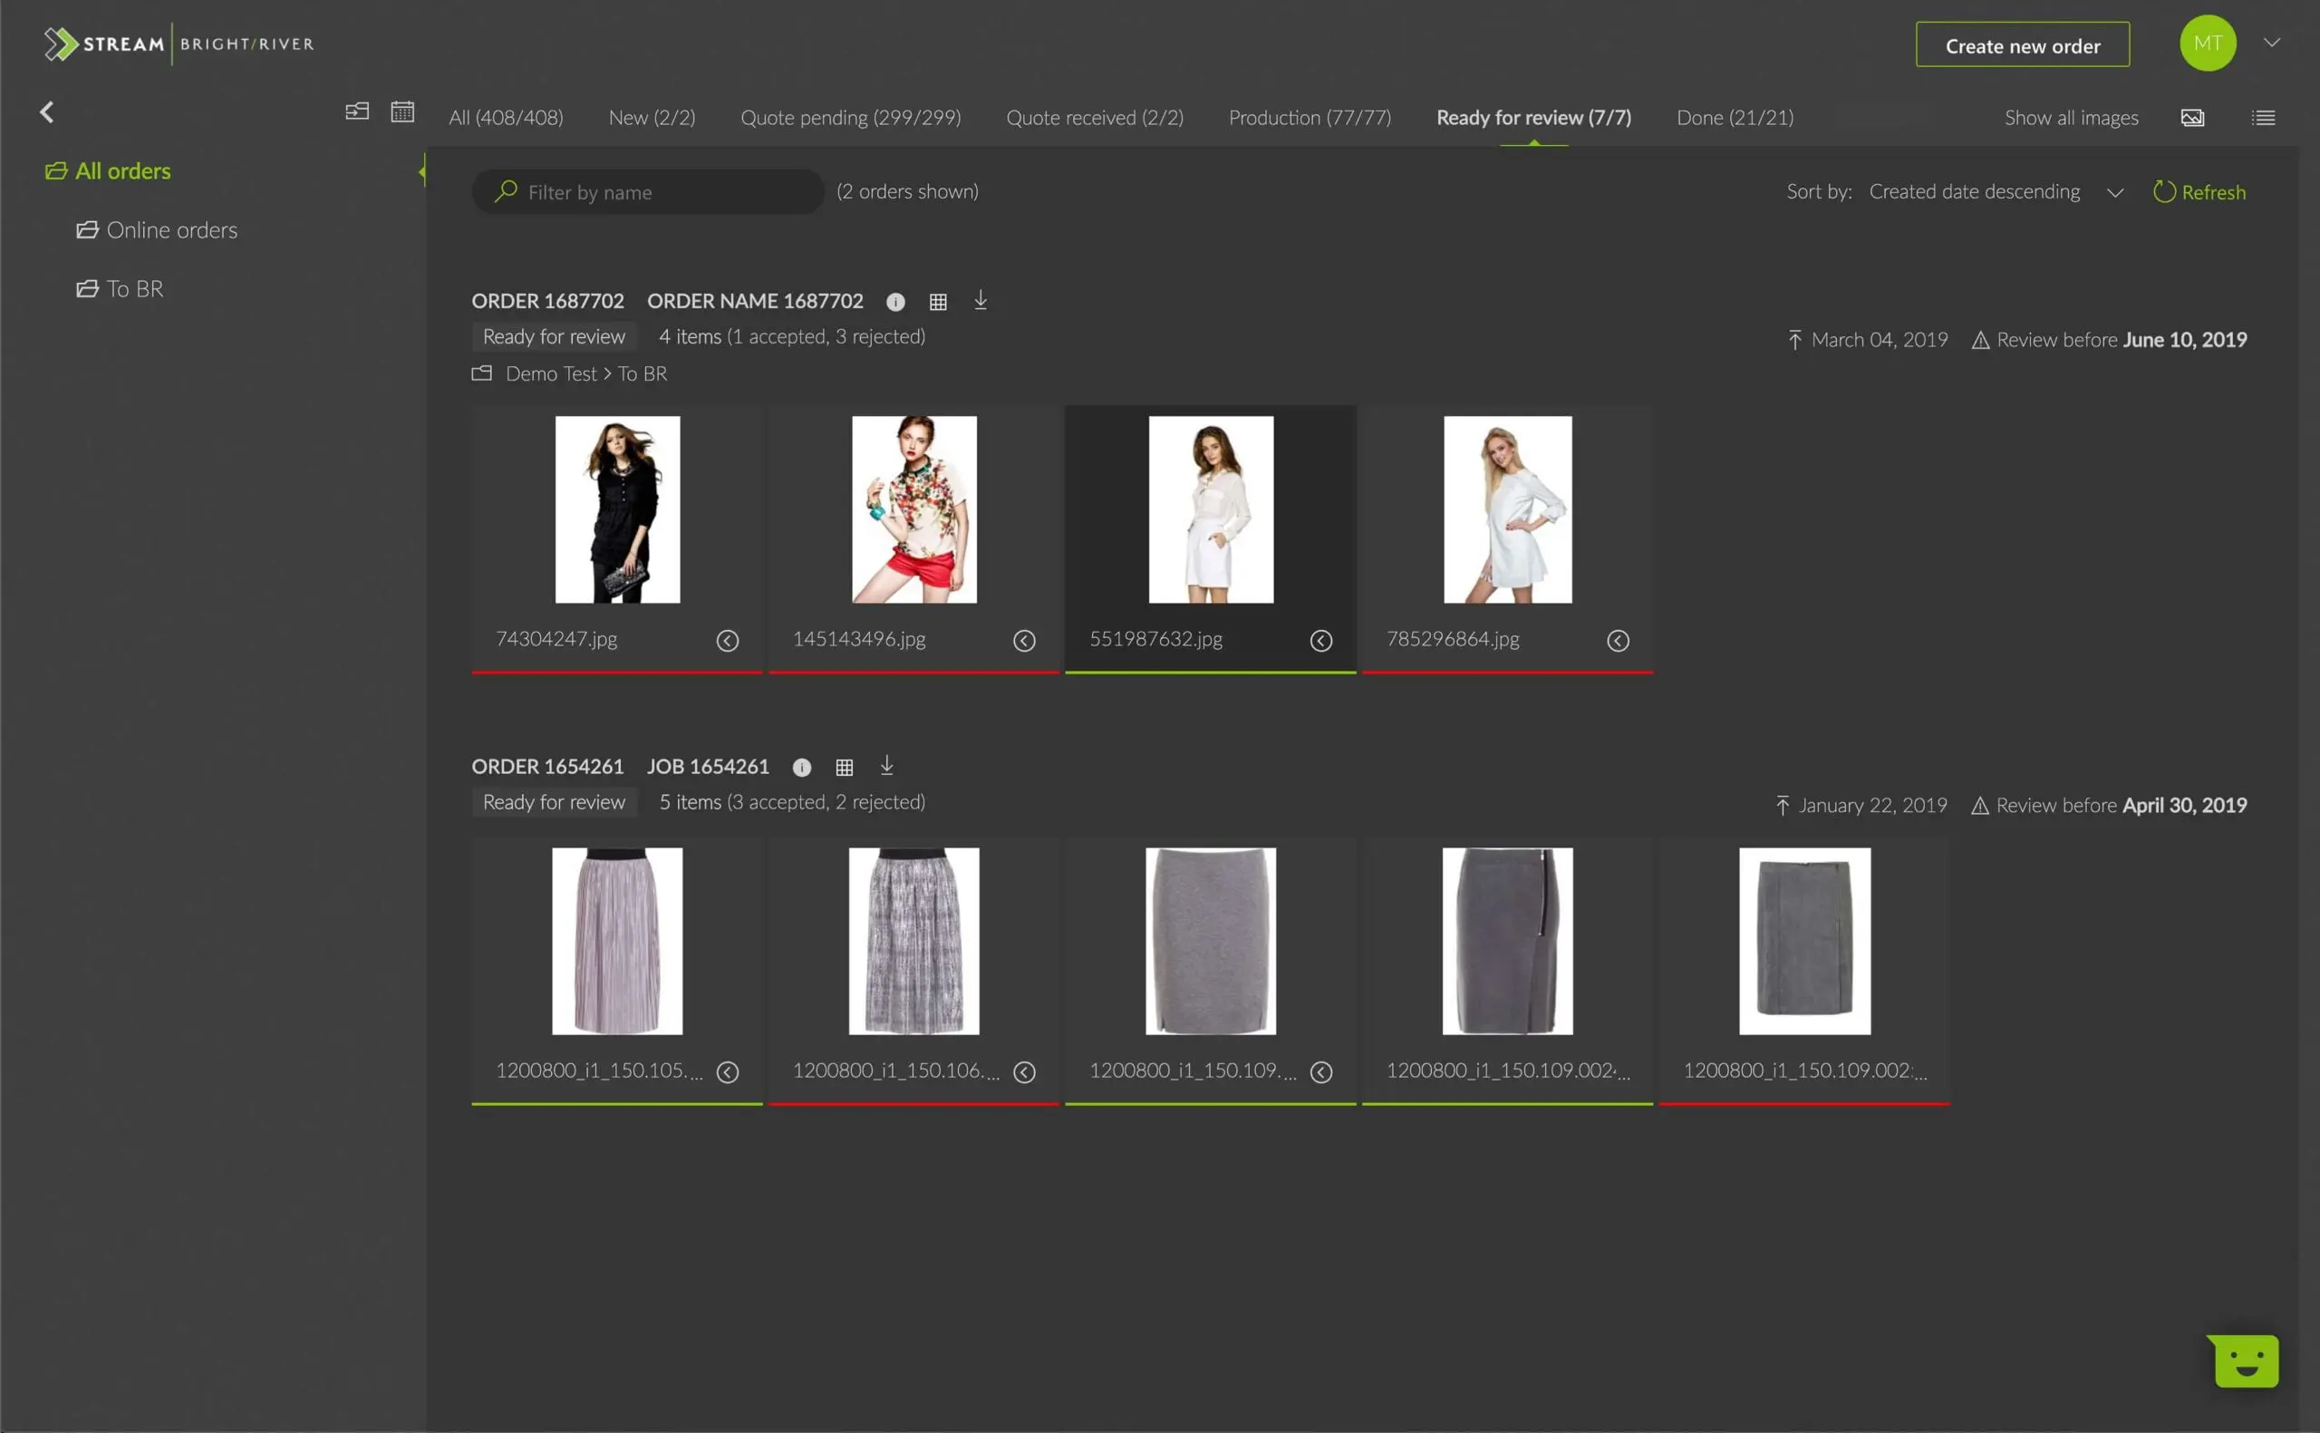2320x1433 pixels.
Task: Click the Filter by name field
Action: (x=648, y=192)
